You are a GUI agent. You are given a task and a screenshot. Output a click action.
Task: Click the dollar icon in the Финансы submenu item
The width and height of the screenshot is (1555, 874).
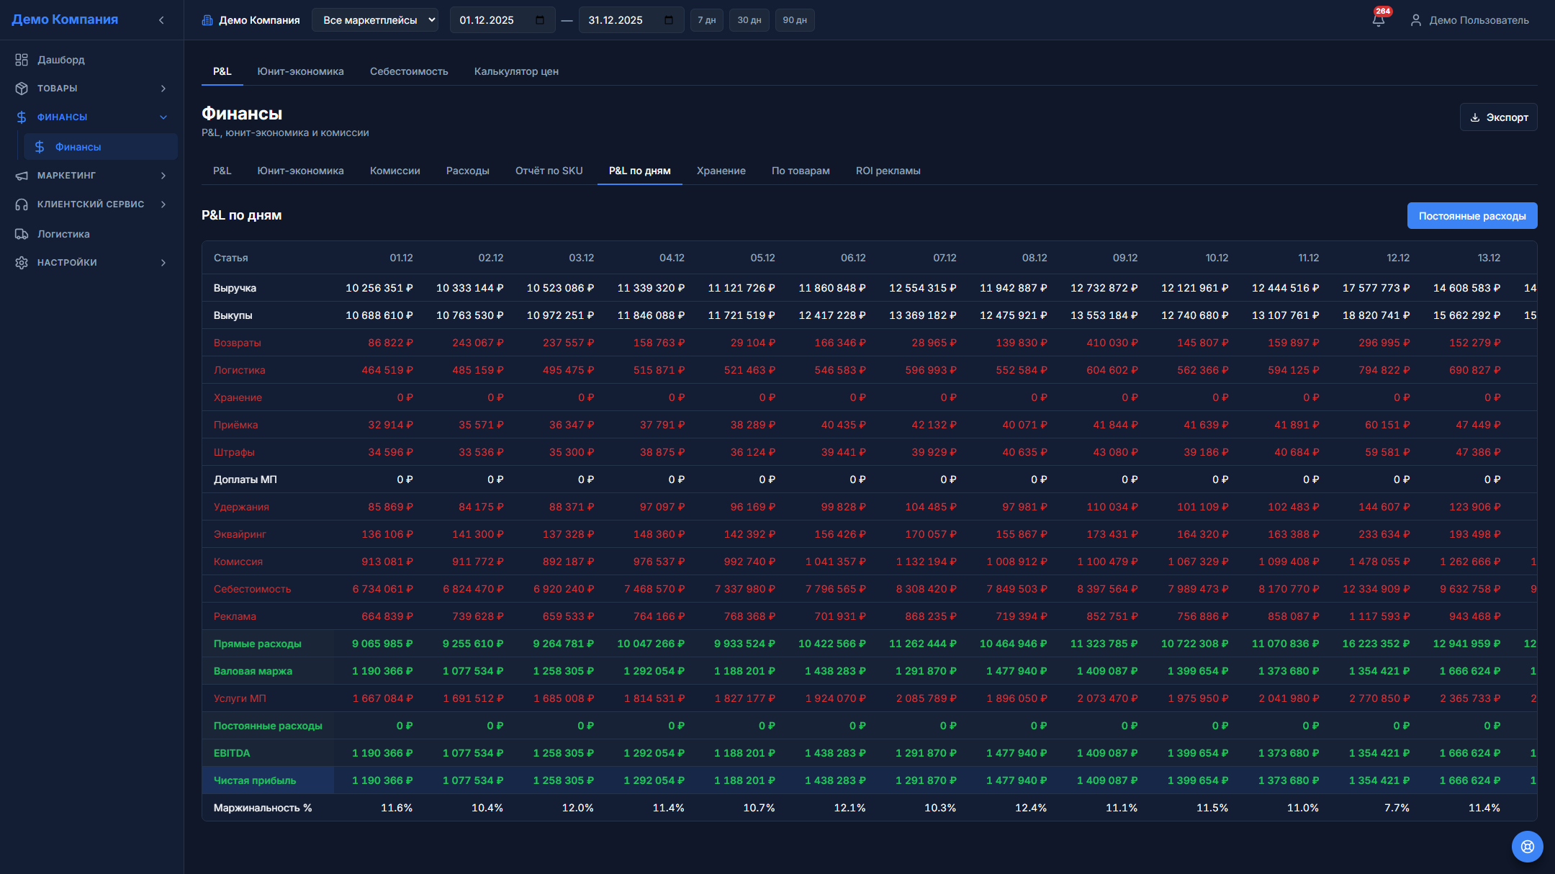pos(40,147)
